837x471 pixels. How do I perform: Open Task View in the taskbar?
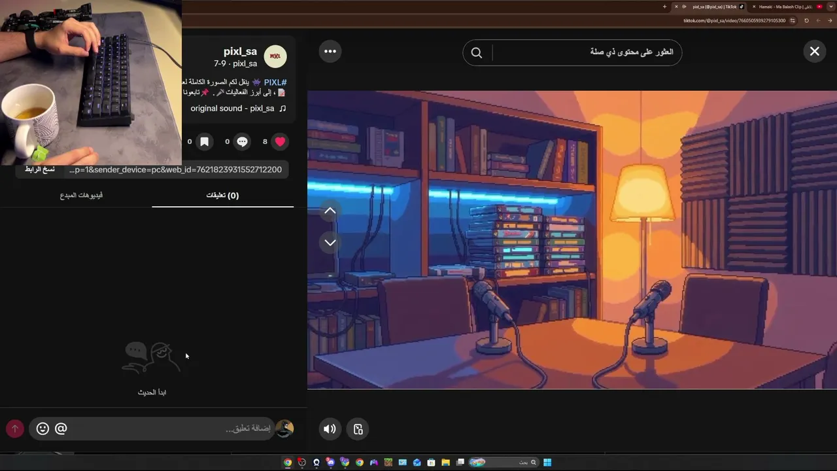[460, 462]
